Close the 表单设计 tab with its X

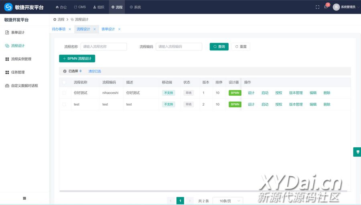coord(119,29)
